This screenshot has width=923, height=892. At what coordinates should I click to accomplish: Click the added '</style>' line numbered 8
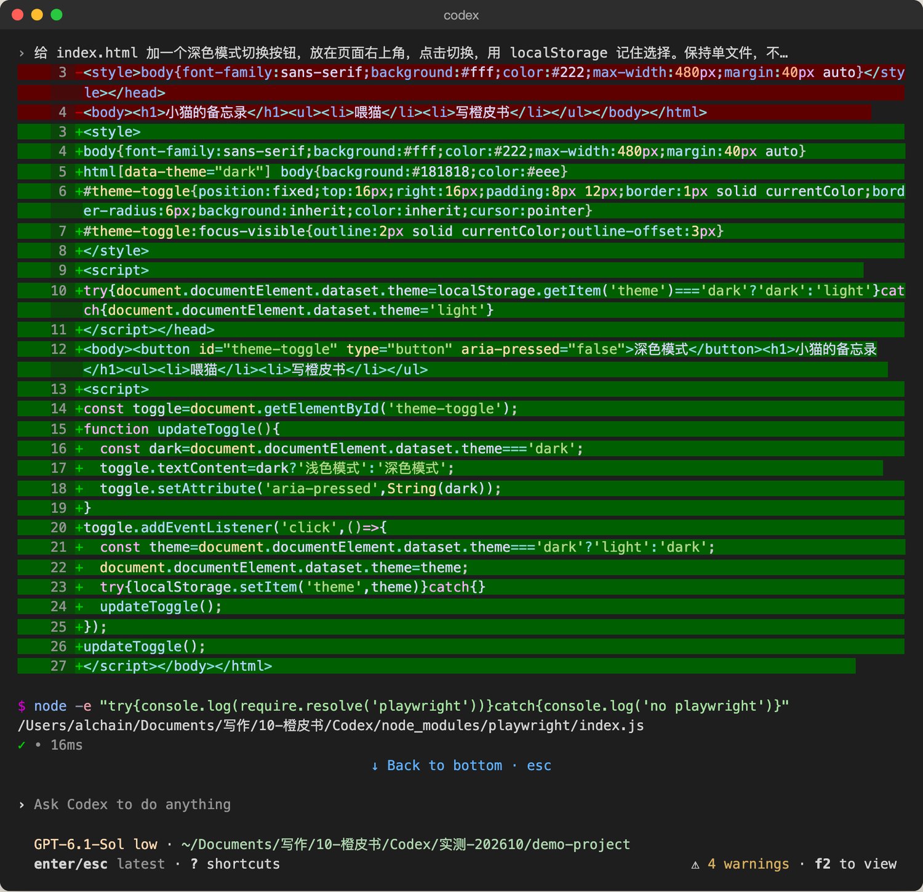tap(461, 251)
